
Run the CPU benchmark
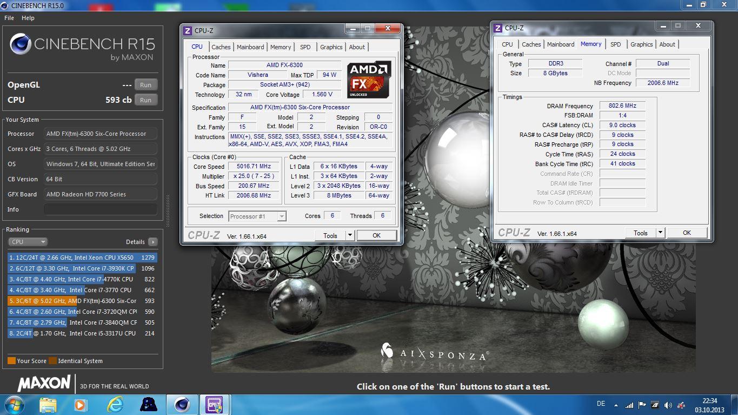(146, 100)
